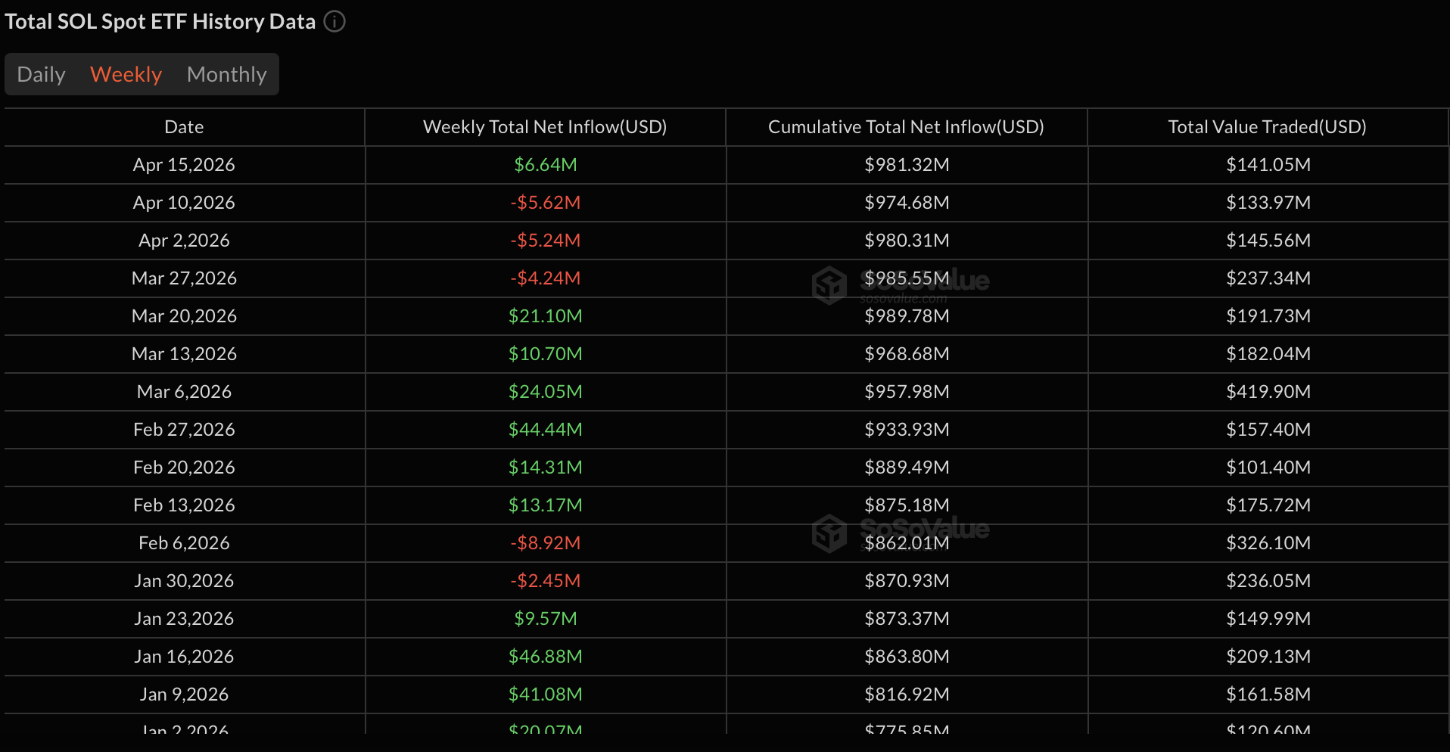
Task: Click Weekly Total Net Inflow column header
Action: [545, 127]
